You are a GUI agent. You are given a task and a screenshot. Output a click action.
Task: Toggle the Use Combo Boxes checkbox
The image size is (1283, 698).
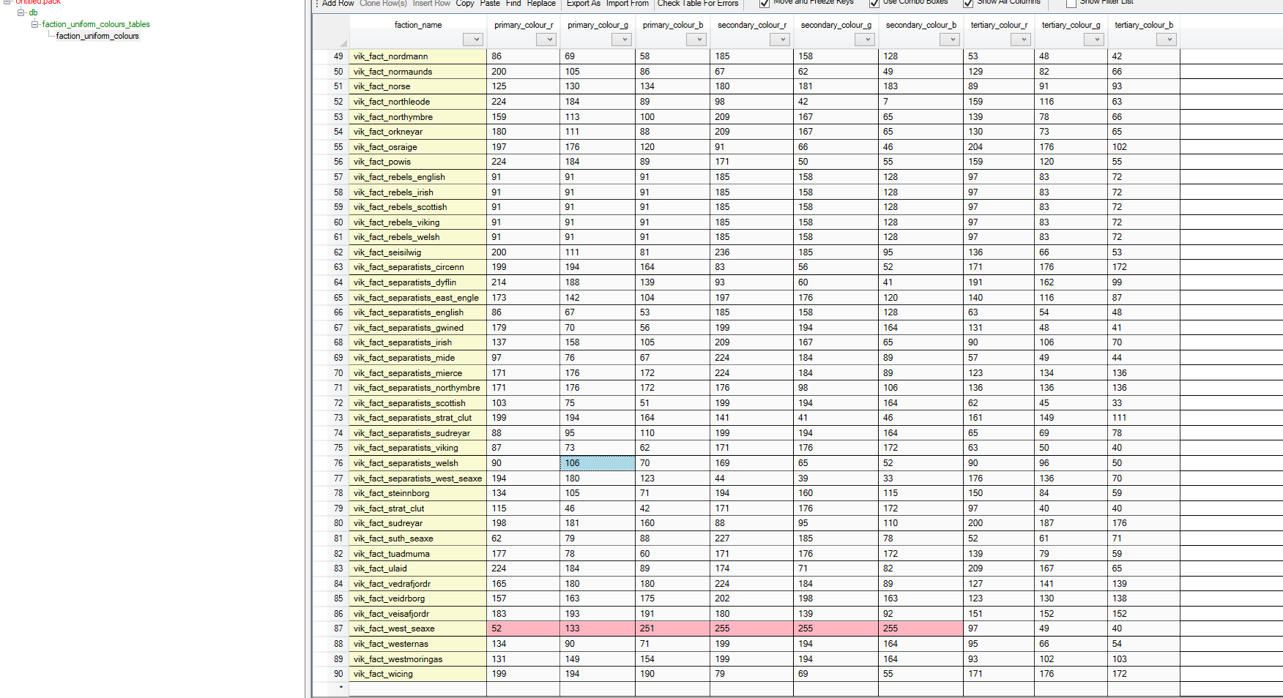[x=874, y=3]
